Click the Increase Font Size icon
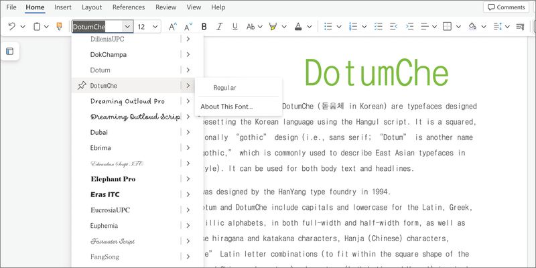The image size is (536, 268). click(x=173, y=27)
